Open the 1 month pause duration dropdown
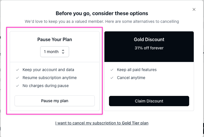Screen dimensions: 204x137 54,52
